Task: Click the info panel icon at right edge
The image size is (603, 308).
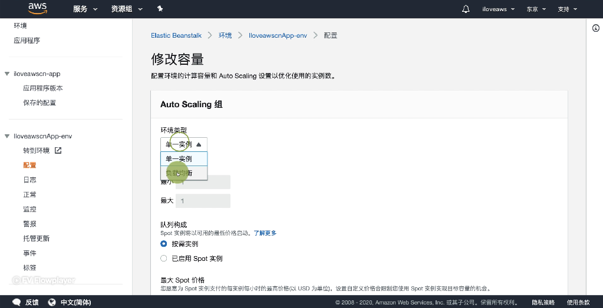Action: click(596, 28)
